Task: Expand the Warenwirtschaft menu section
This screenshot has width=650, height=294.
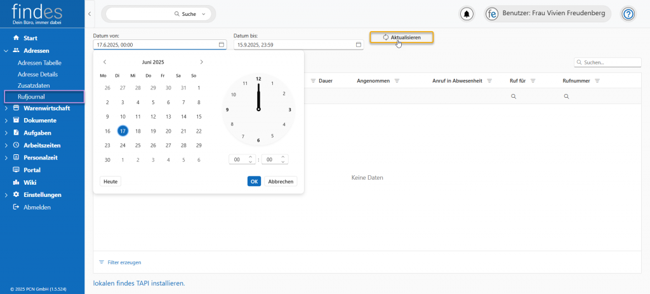Action: pyautogui.click(x=6, y=108)
